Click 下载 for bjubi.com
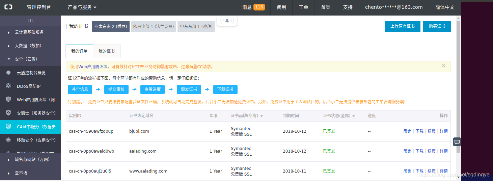 (x=419, y=131)
